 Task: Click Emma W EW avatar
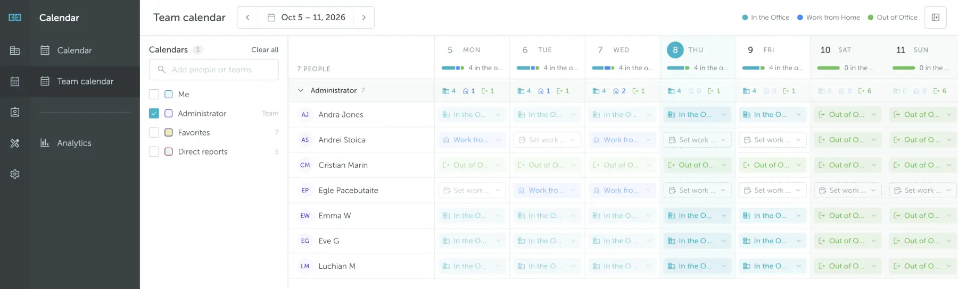pos(305,216)
